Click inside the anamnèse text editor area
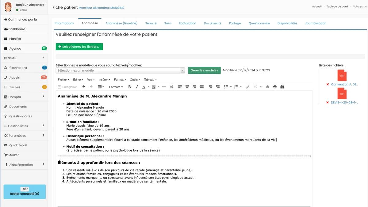Image resolution: width=368 pixels, height=207 pixels. pyautogui.click(x=184, y=149)
